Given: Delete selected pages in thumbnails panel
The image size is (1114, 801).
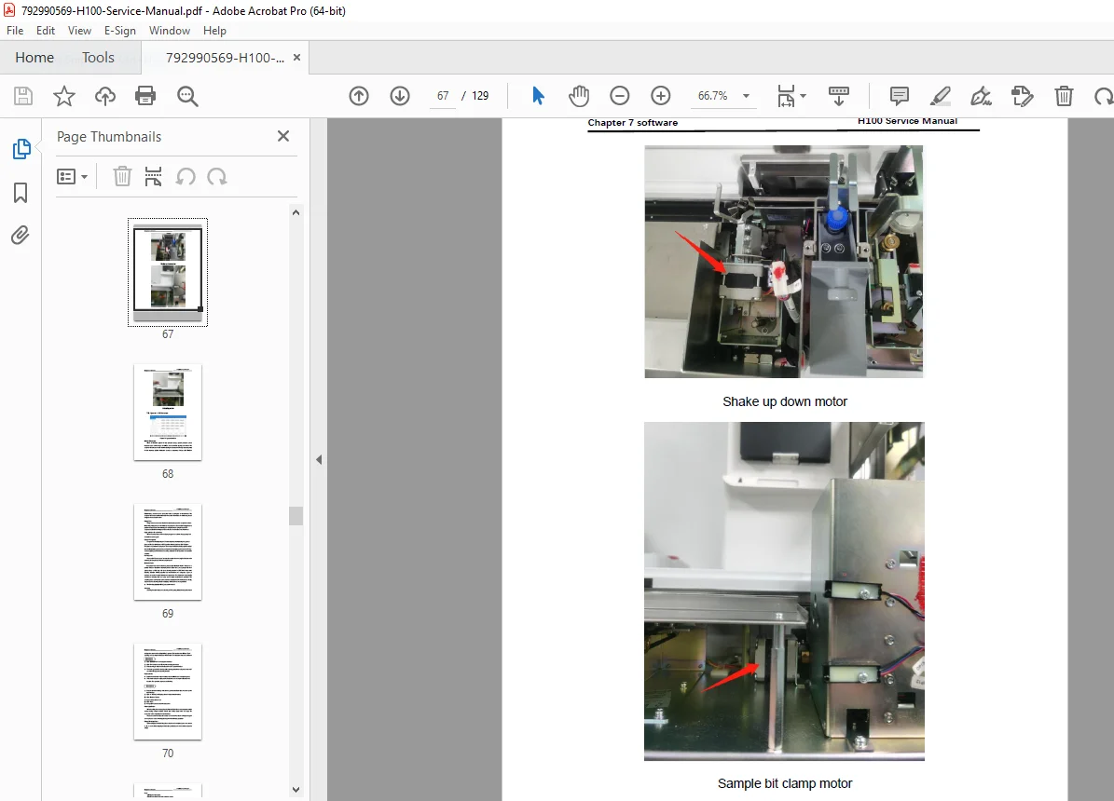Looking at the screenshot, I should 122,176.
